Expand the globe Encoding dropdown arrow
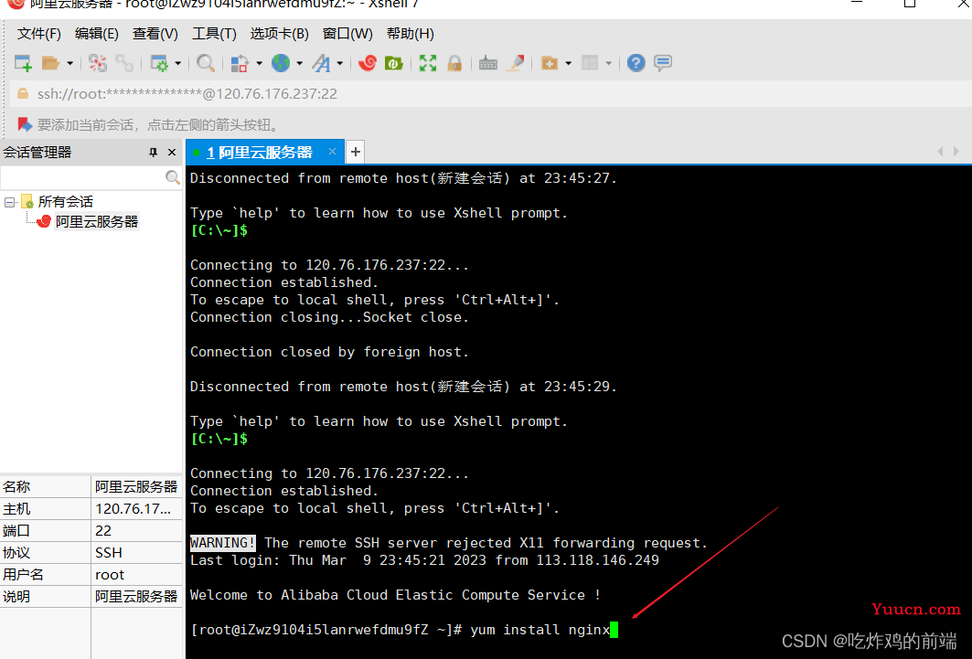 pyautogui.click(x=299, y=63)
